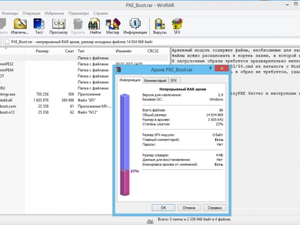This screenshot has height=225, width=300.
Task: Minimize the WinRAR window
Action: [287, 4]
